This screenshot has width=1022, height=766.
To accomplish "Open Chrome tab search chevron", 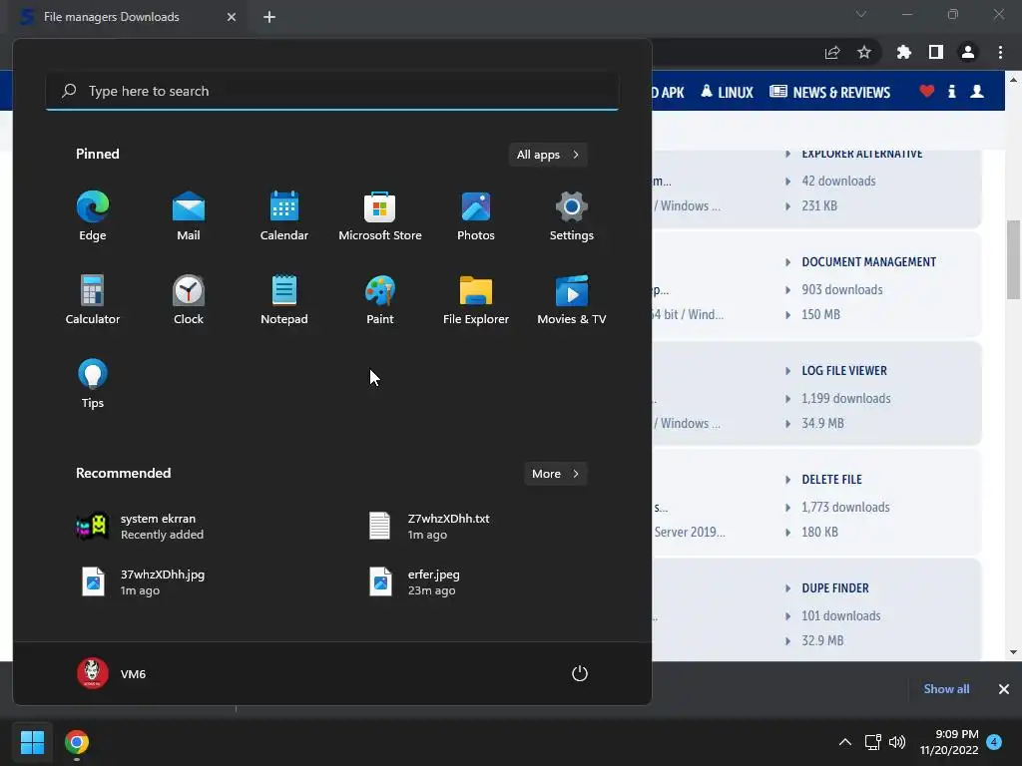I will 861,14.
